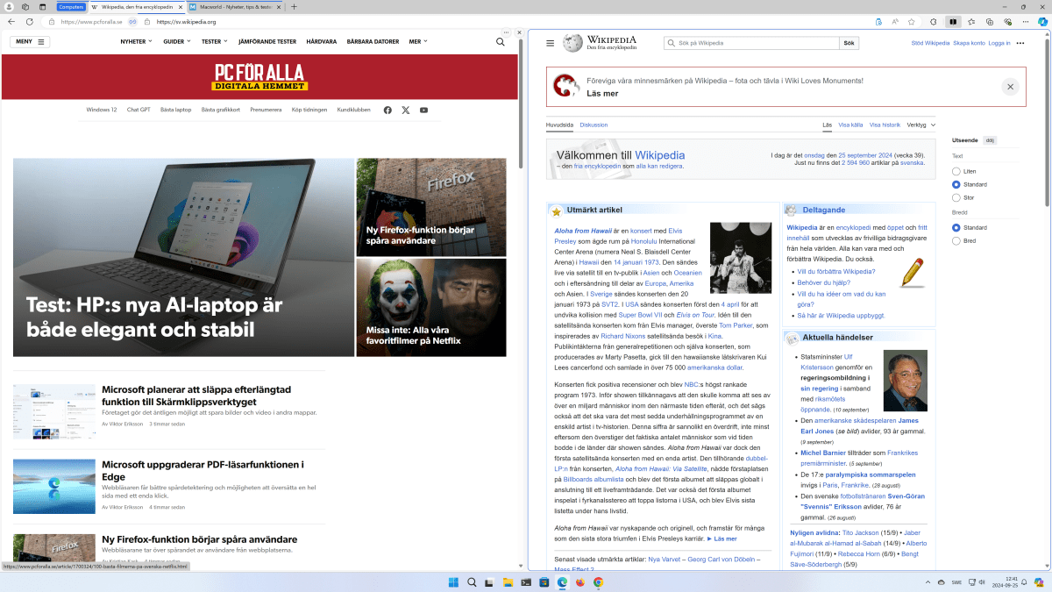Open the Edge Copilot icon in toolbar

[x=1041, y=21]
